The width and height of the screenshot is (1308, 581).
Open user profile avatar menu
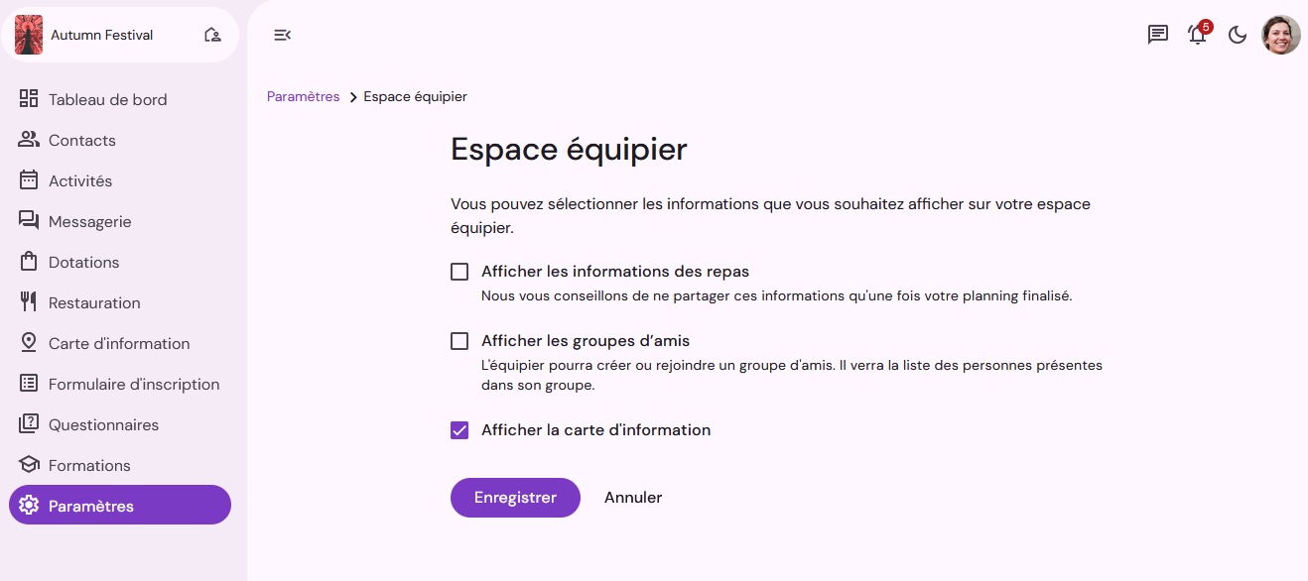(1280, 35)
